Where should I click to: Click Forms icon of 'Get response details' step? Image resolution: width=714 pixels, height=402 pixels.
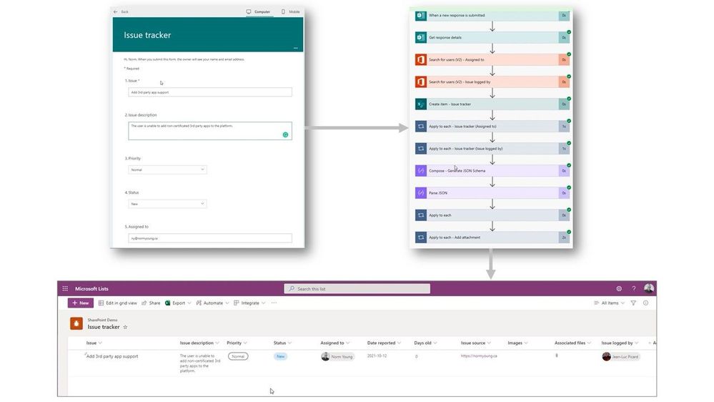point(421,37)
